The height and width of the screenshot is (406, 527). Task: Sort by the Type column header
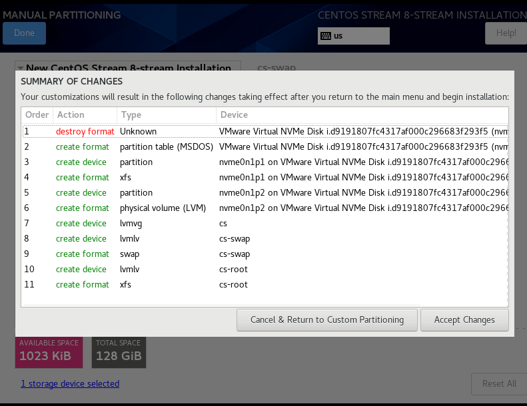pyautogui.click(x=167, y=115)
